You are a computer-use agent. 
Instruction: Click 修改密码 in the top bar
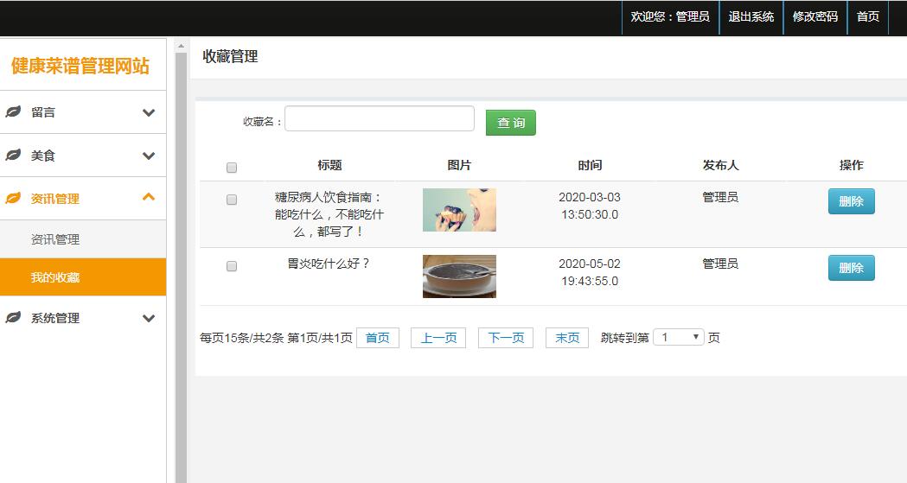point(815,16)
